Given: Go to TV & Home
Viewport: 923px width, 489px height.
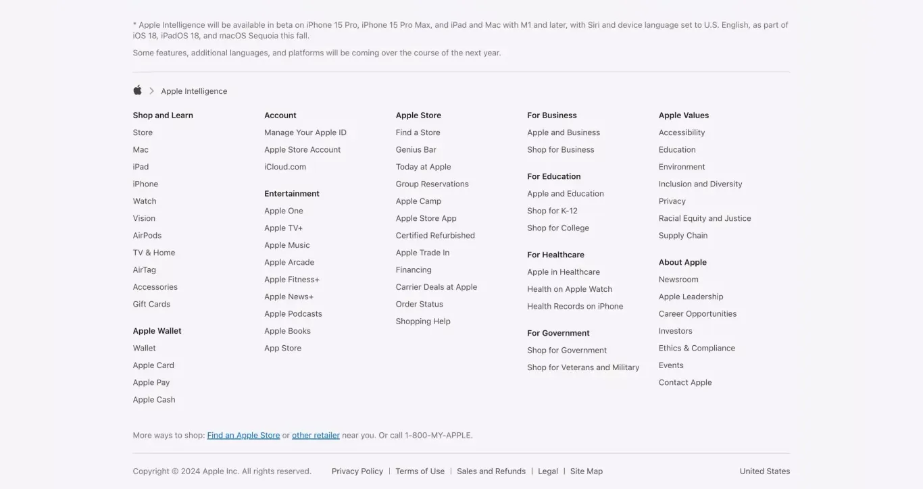Looking at the screenshot, I should (154, 253).
